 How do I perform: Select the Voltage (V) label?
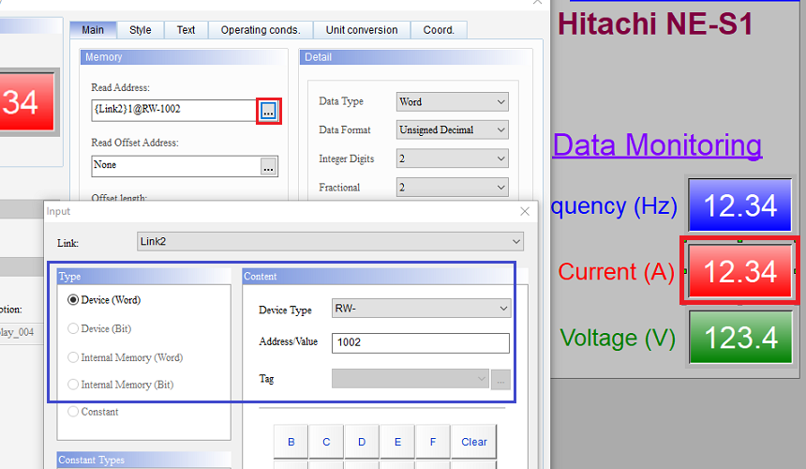point(618,338)
